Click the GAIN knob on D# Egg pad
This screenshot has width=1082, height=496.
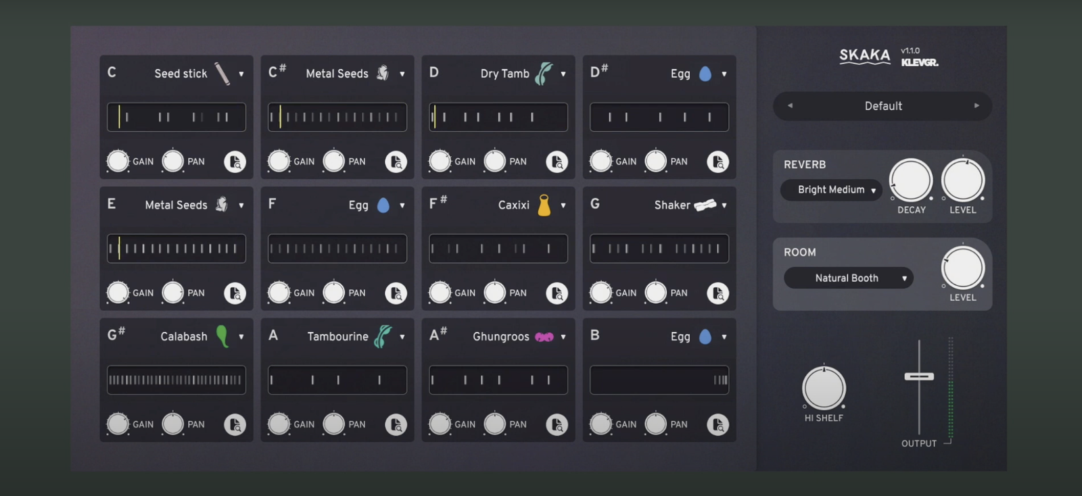(x=601, y=162)
